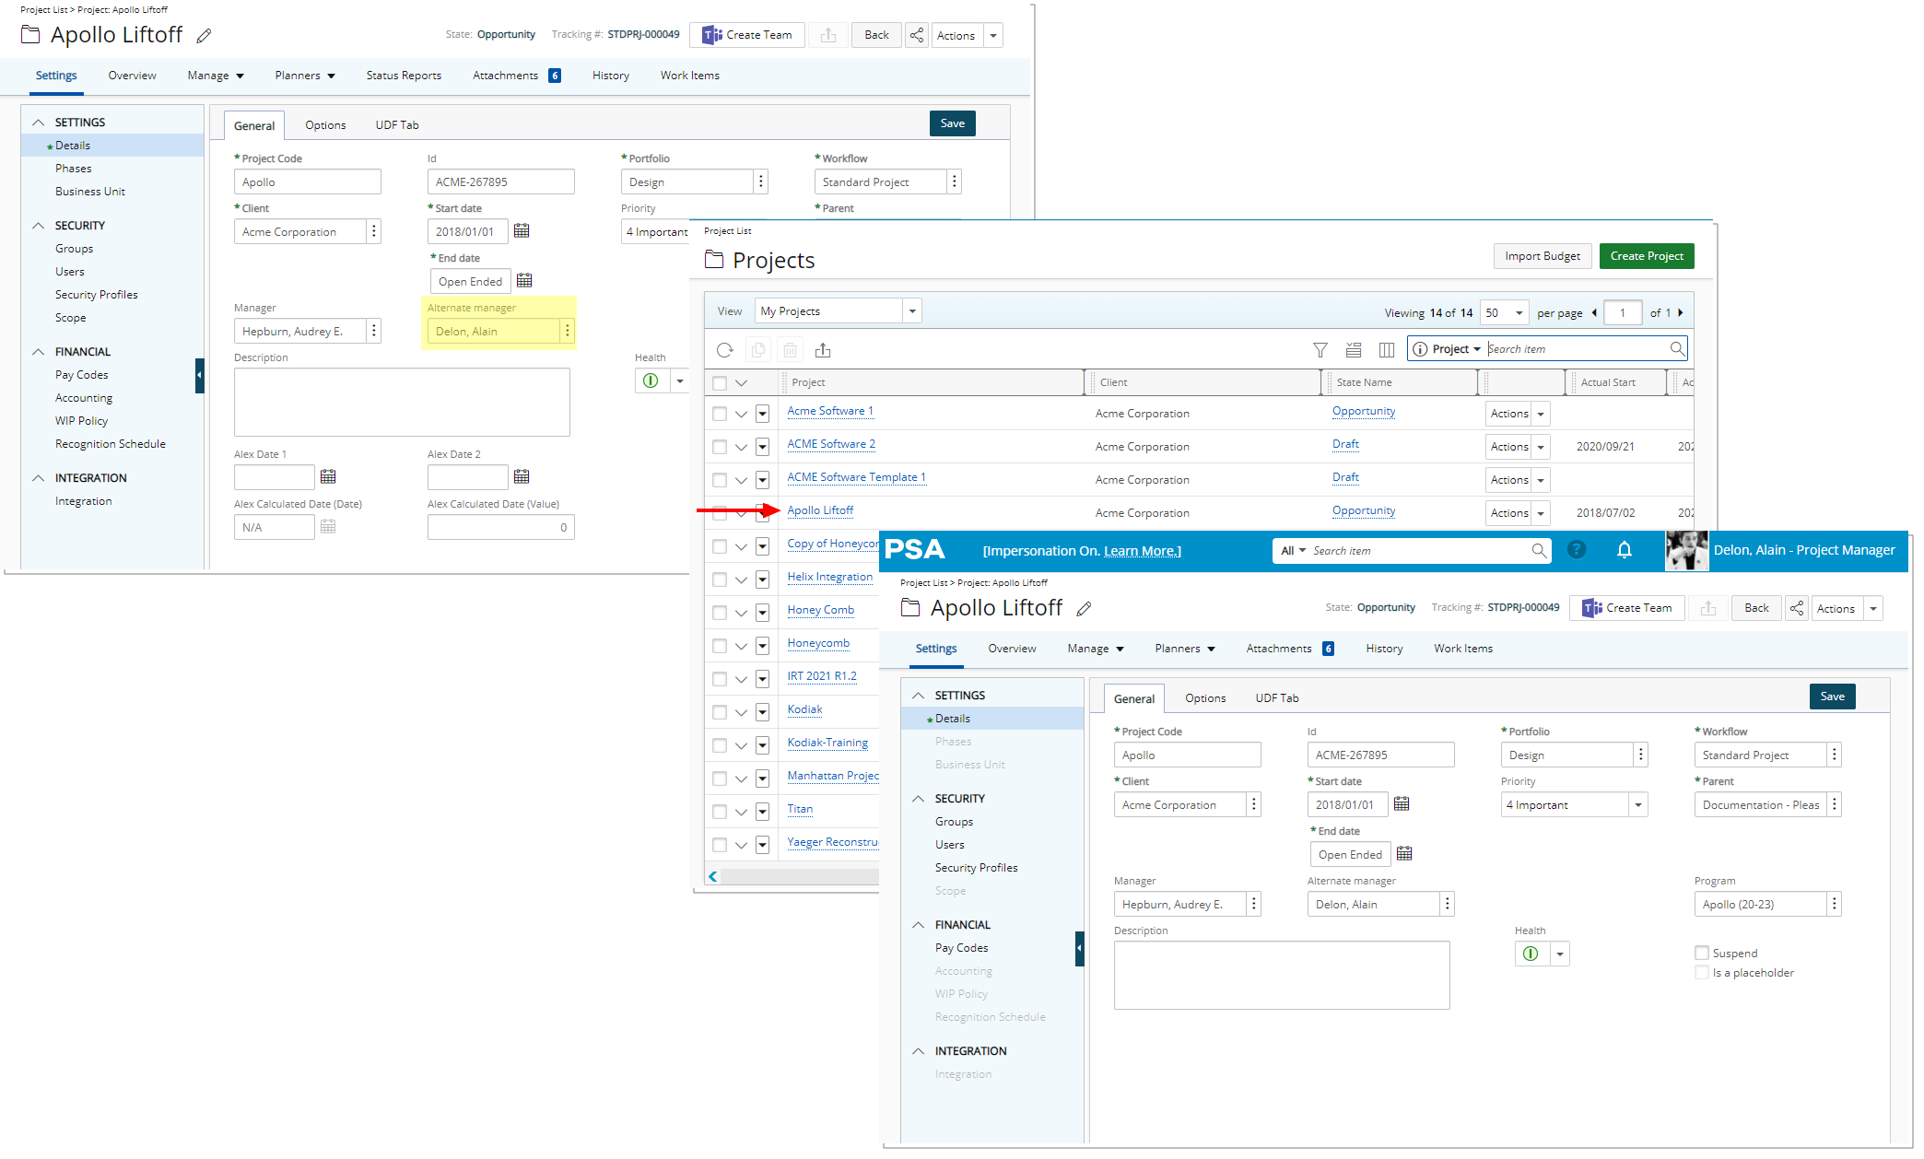Check the Honey Comb row checkbox

click(x=720, y=614)
